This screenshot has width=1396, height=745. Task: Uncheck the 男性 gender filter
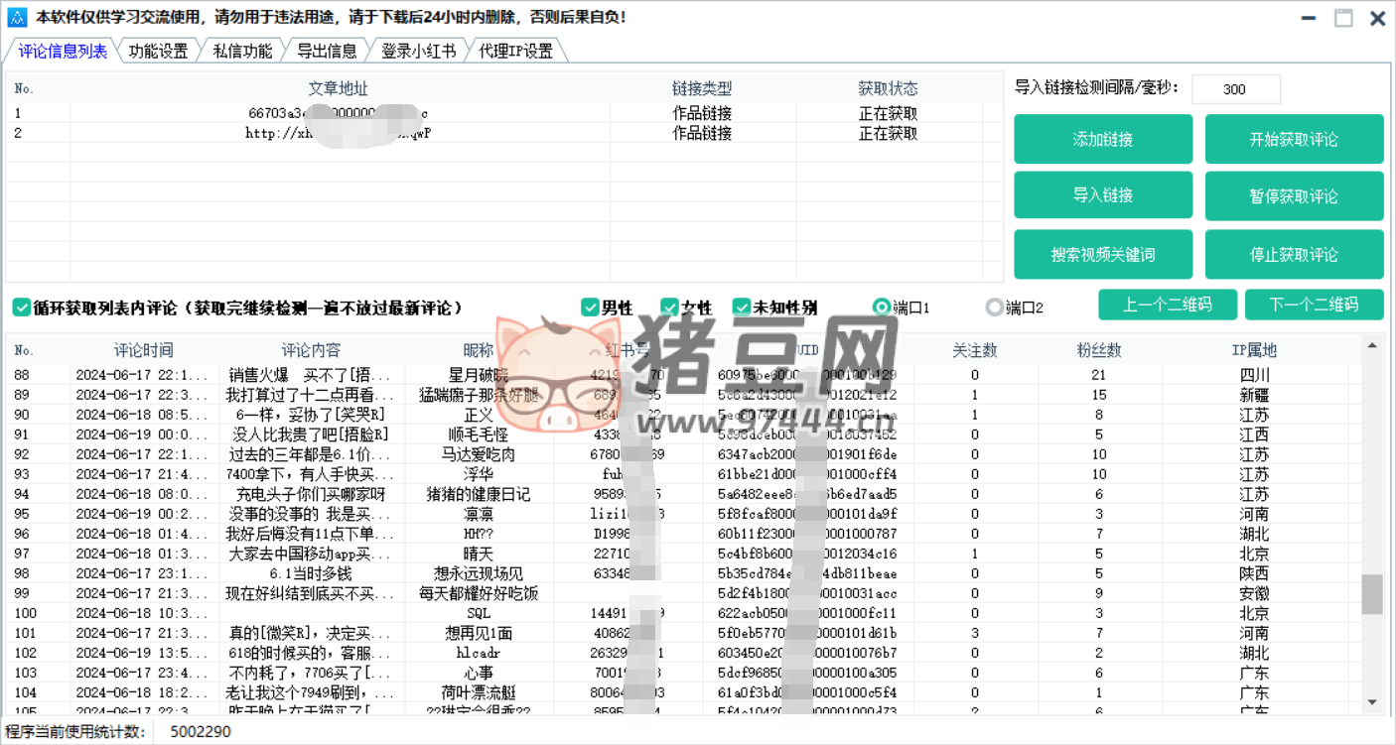click(590, 308)
